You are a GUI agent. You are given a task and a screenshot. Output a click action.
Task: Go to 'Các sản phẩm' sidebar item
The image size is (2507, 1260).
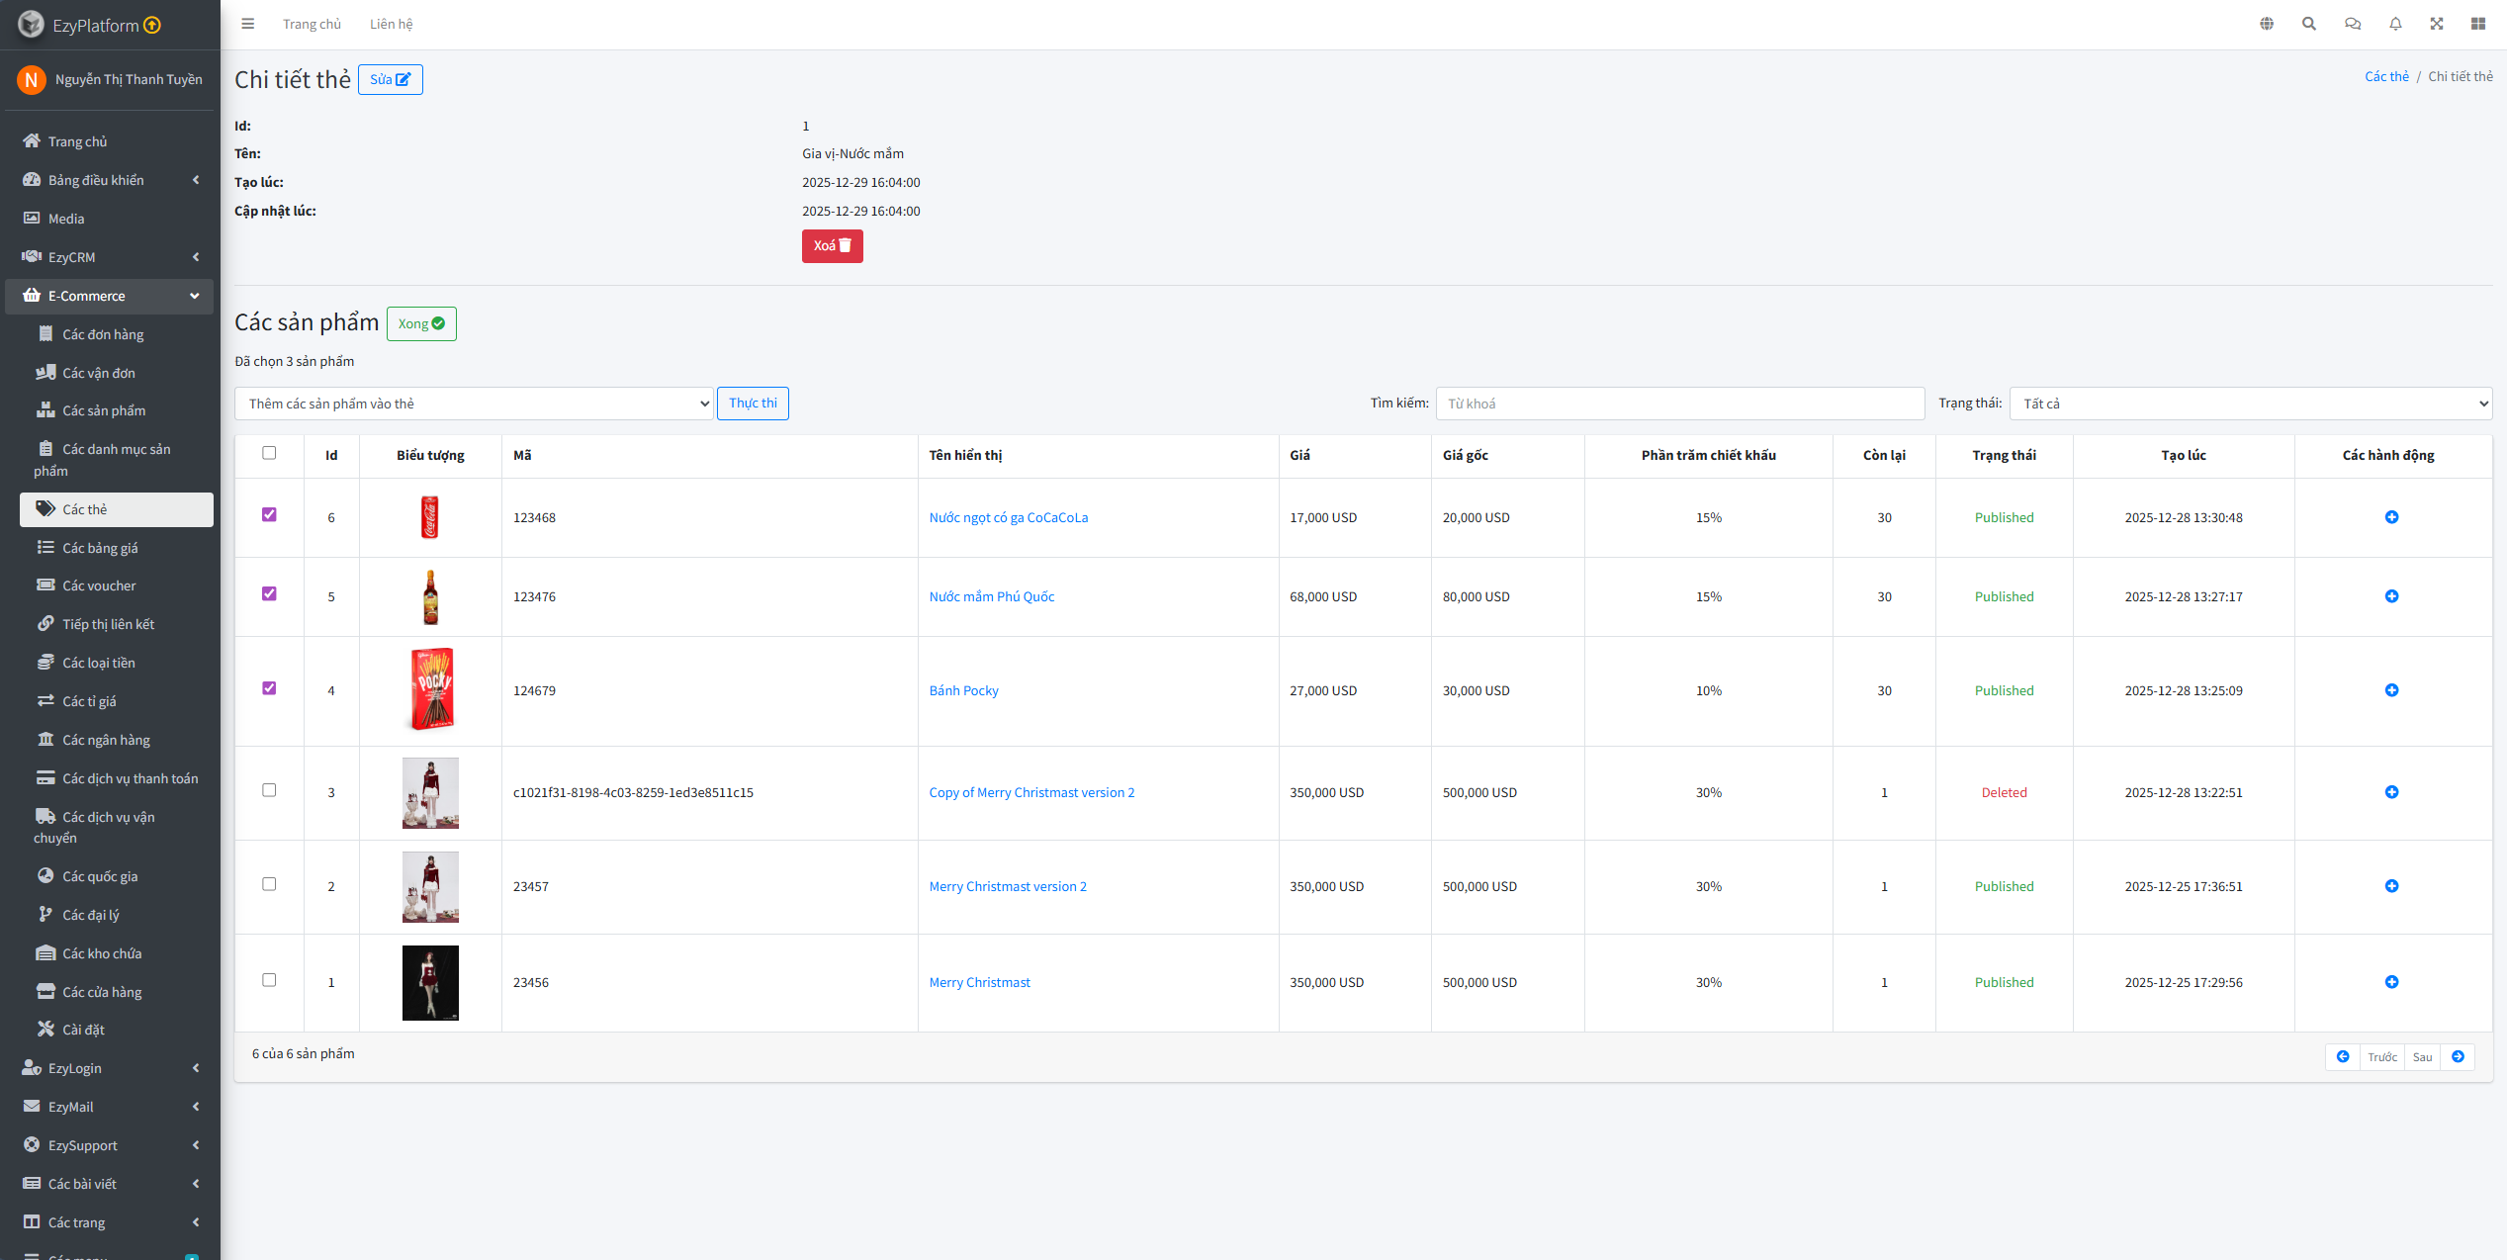(x=103, y=410)
